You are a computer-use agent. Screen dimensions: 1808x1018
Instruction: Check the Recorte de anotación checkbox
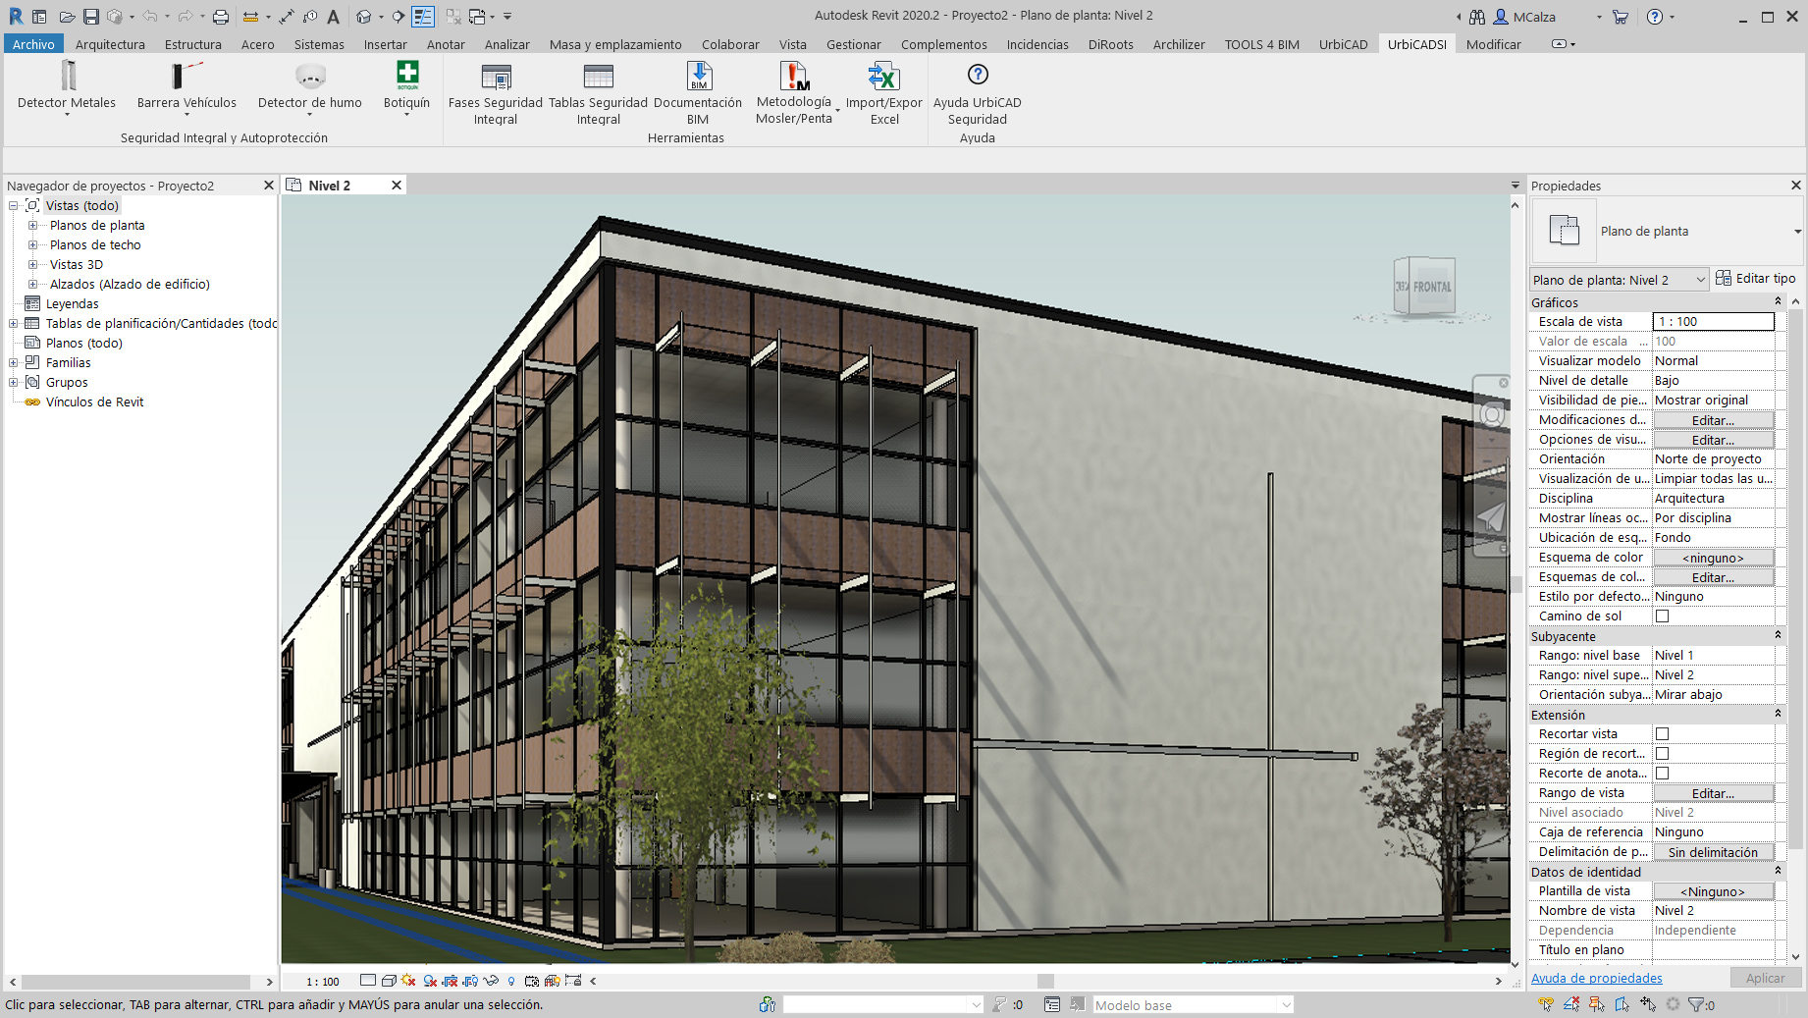1662,774
